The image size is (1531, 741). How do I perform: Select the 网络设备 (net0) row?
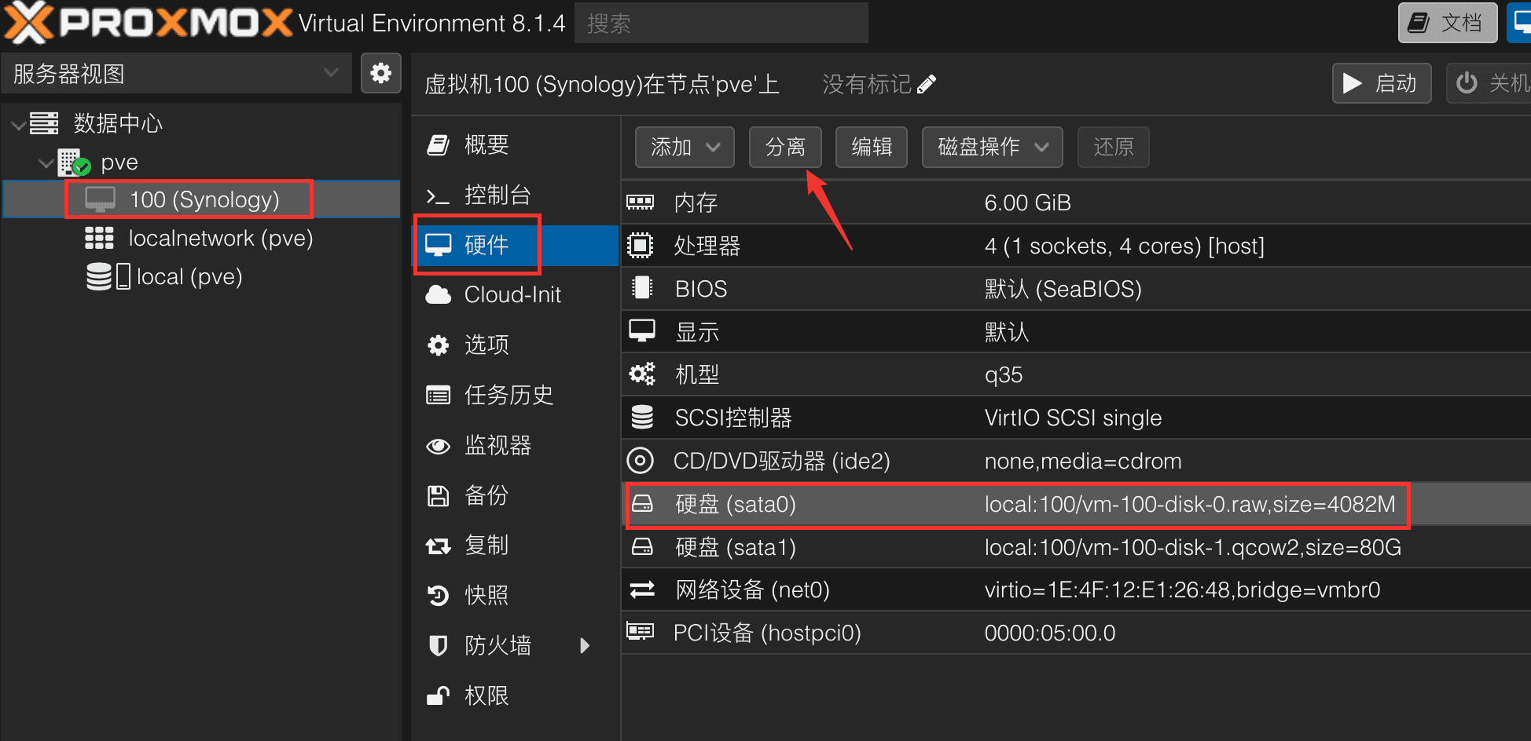pyautogui.click(x=1077, y=590)
